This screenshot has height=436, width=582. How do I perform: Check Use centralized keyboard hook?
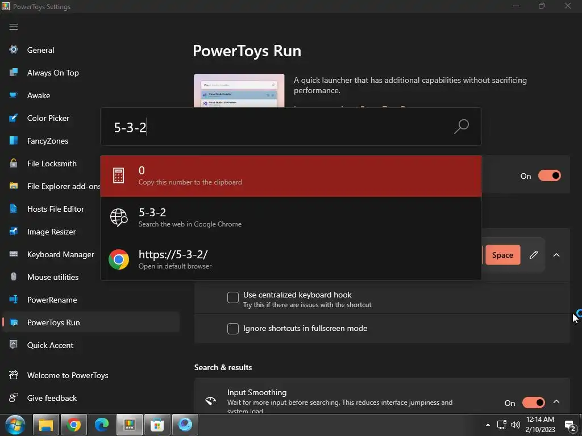click(232, 297)
